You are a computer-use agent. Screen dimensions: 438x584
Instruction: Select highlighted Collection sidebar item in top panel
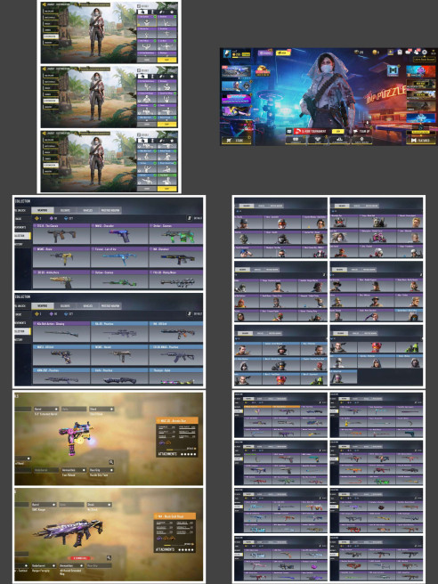point(23,236)
